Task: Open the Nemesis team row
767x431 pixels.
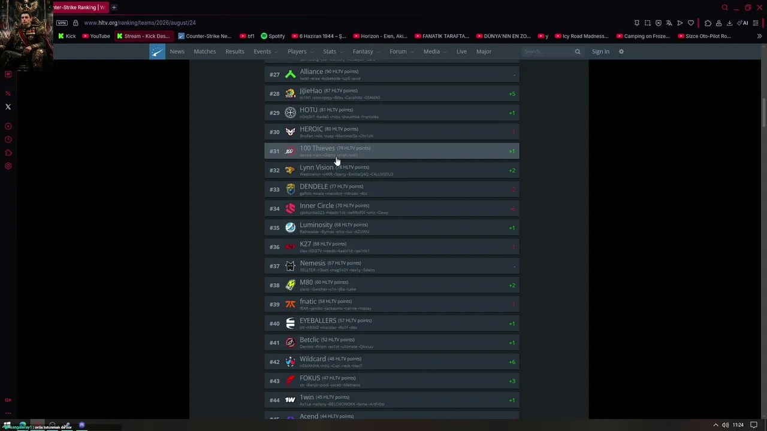Action: click(x=392, y=266)
